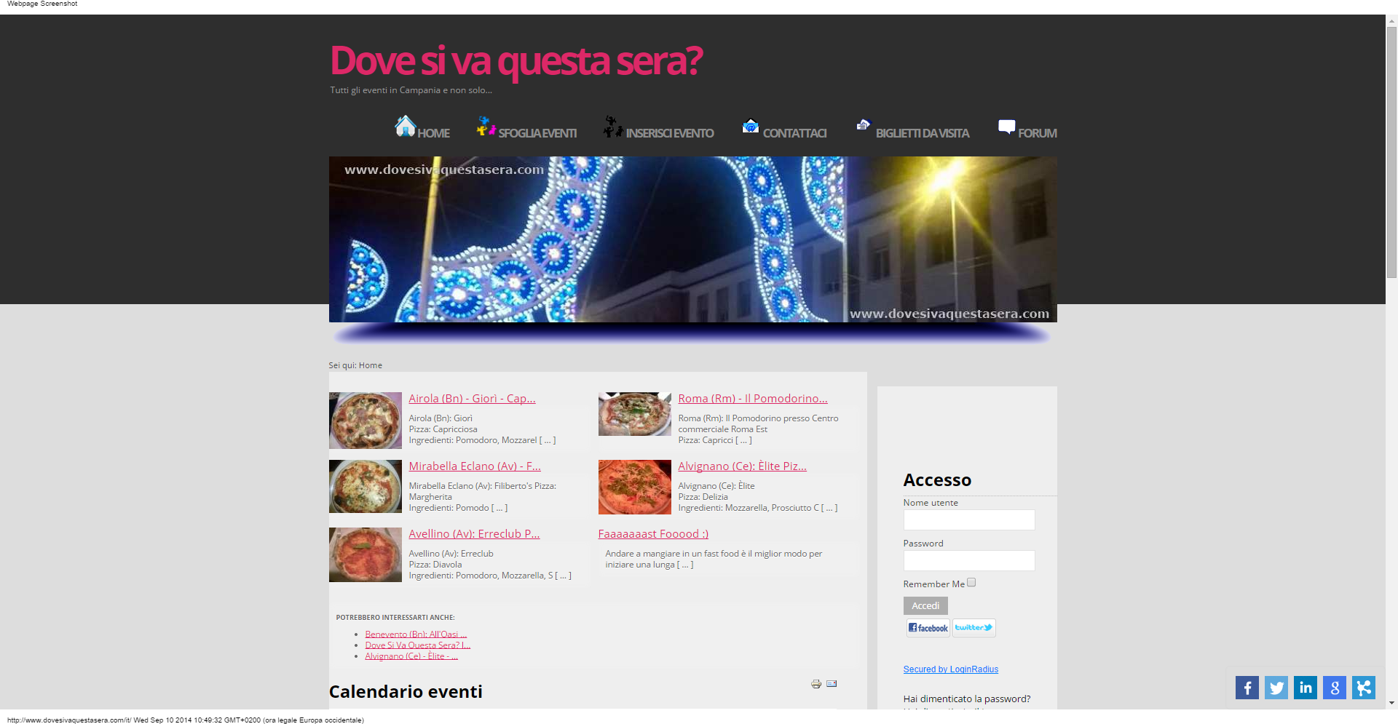
Task: Open the CONTATTACI menu item
Action: [794, 133]
